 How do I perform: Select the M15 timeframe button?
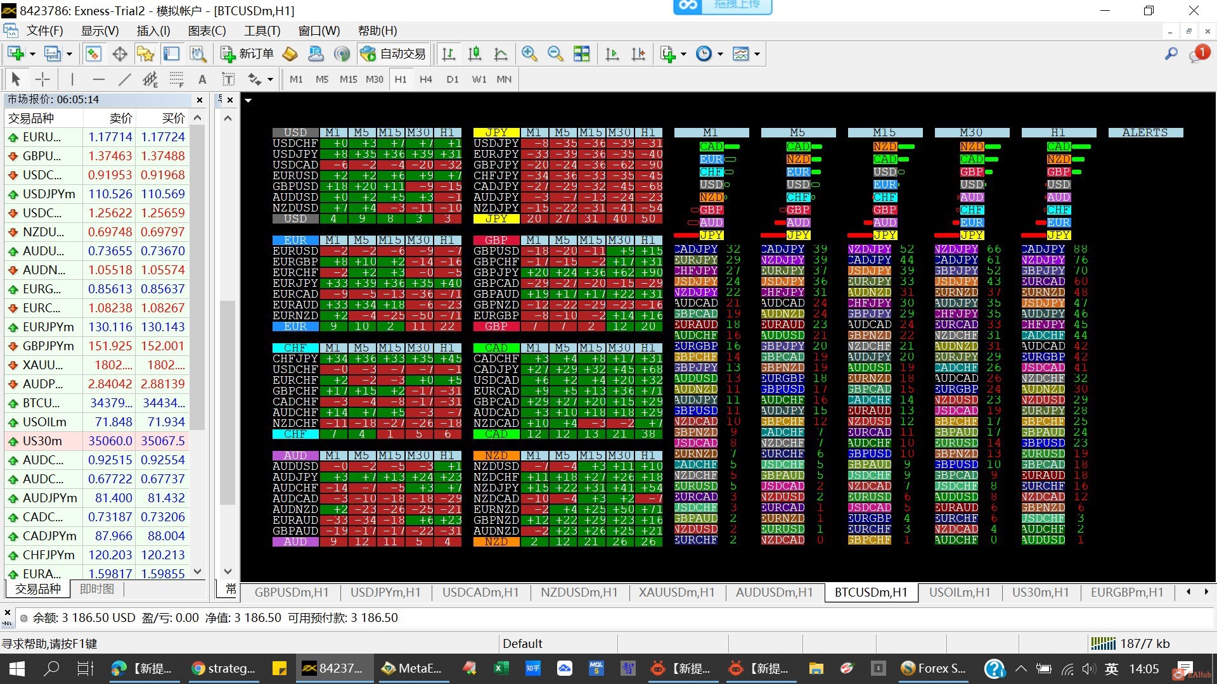348,79
